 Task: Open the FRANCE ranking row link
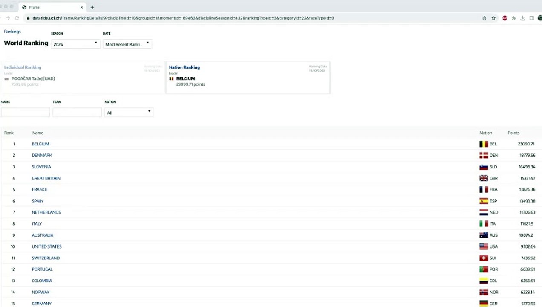(x=40, y=190)
